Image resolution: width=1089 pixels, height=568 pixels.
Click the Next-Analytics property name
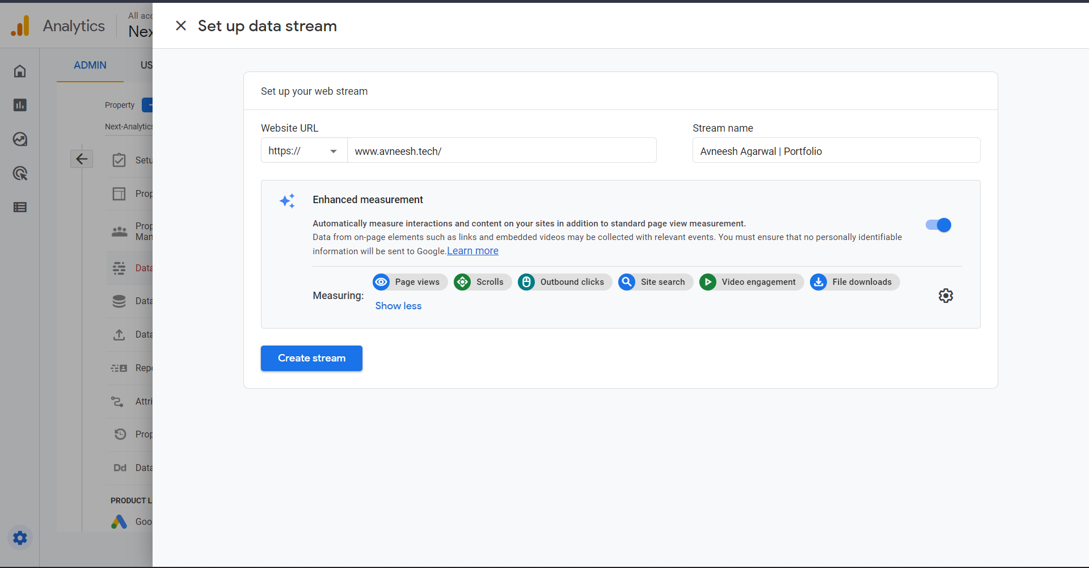[129, 127]
